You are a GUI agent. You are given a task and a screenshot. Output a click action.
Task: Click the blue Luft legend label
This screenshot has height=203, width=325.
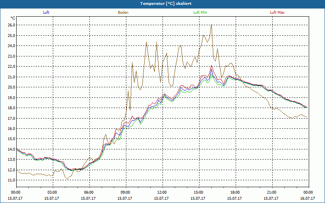click(x=46, y=13)
